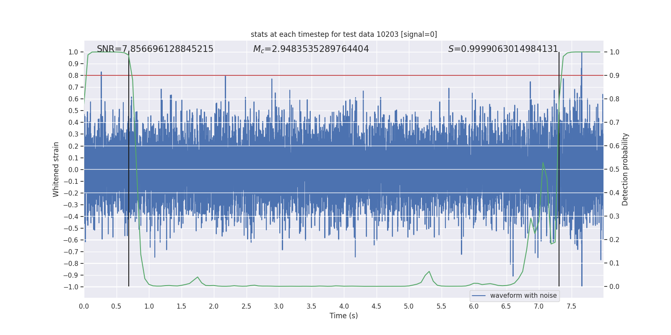671x335 pixels.
Task: Click the green curve bump near 1.75 seconds
Action: (198, 277)
